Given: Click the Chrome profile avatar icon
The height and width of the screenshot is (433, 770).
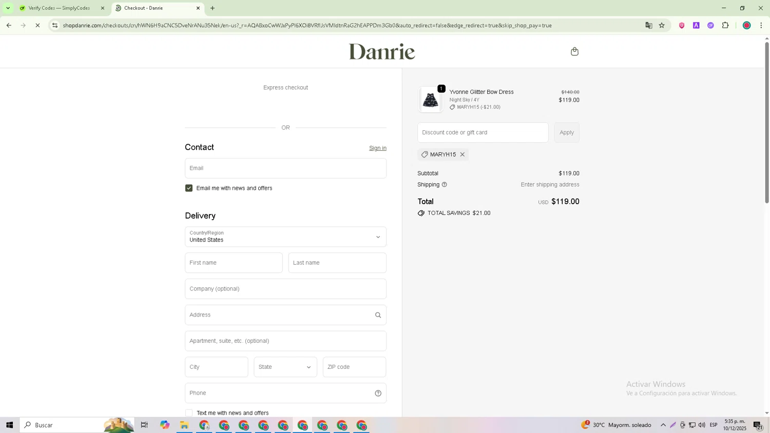Looking at the screenshot, I should 747,25.
